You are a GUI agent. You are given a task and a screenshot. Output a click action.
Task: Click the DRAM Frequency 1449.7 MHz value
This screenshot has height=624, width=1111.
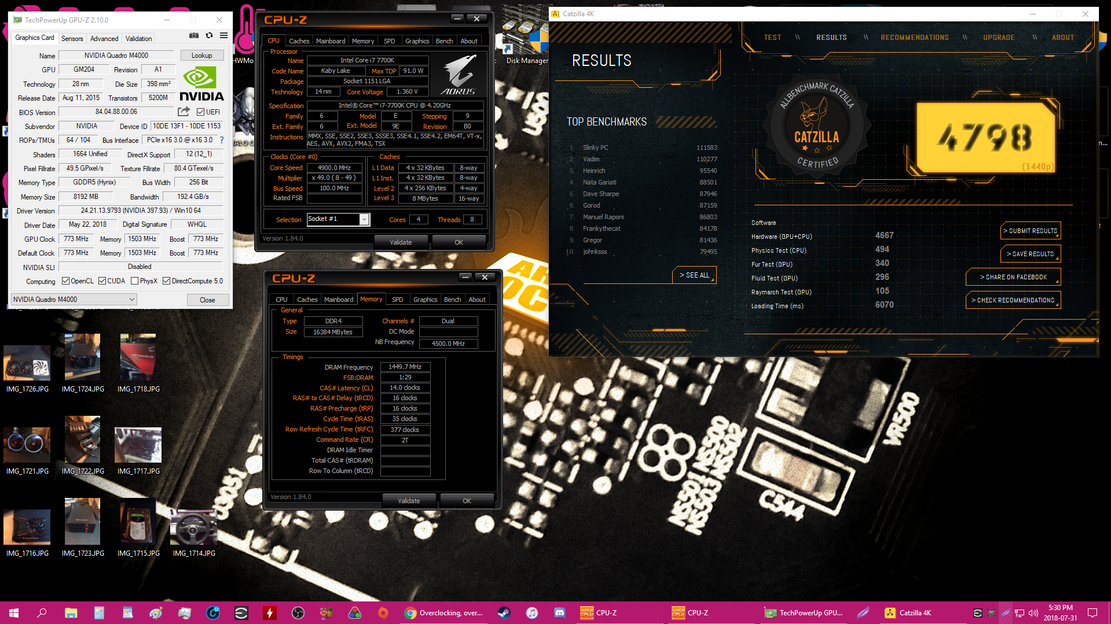coord(405,367)
